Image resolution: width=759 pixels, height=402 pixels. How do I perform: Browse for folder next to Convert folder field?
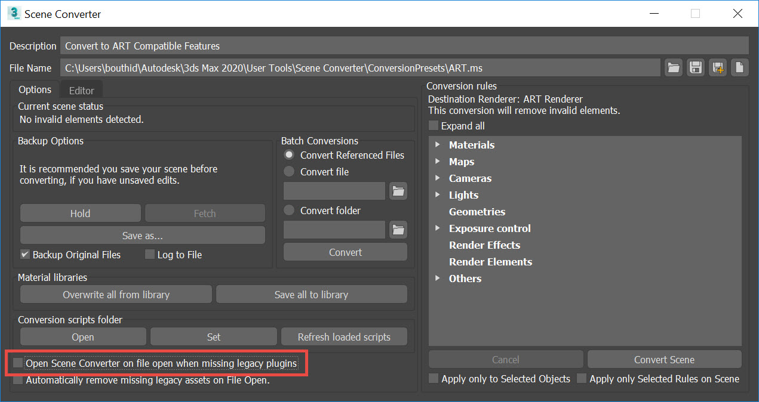click(x=398, y=230)
